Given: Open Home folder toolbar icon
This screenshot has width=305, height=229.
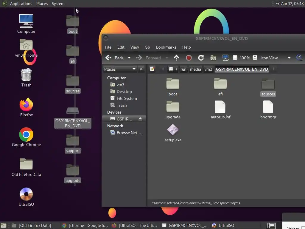Looking at the screenshot, I should [x=213, y=58].
